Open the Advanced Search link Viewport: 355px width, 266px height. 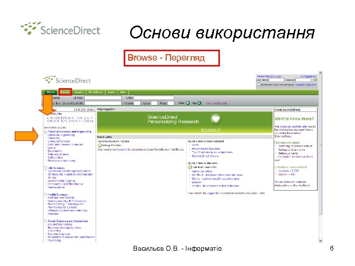pyautogui.click(x=216, y=103)
